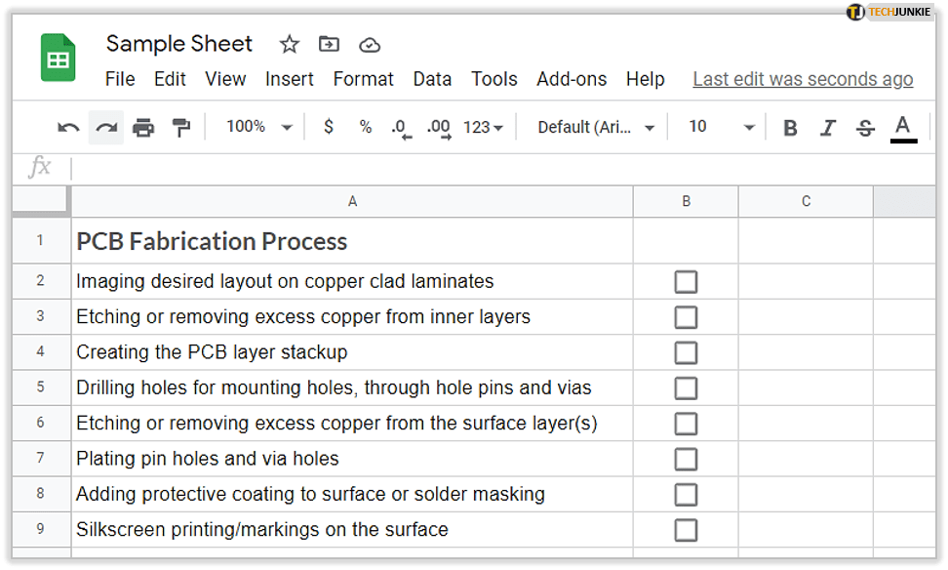The width and height of the screenshot is (948, 570).
Task: Star the Sample Sheet document
Action: [x=290, y=44]
